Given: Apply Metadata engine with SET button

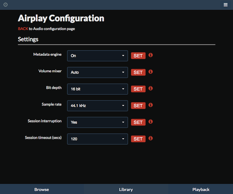Looking at the screenshot, I should [x=138, y=56].
